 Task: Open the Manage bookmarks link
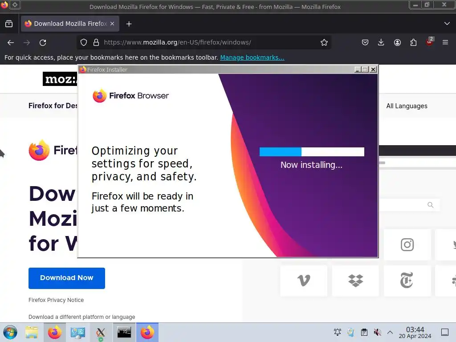[252, 57]
